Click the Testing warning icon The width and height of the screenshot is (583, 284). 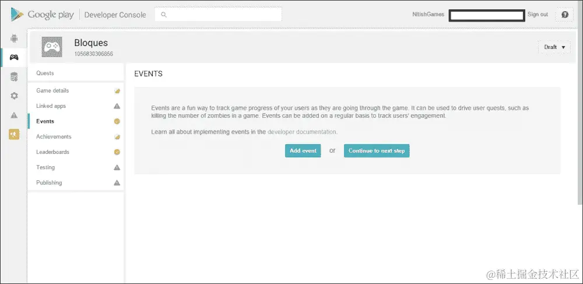point(117,167)
